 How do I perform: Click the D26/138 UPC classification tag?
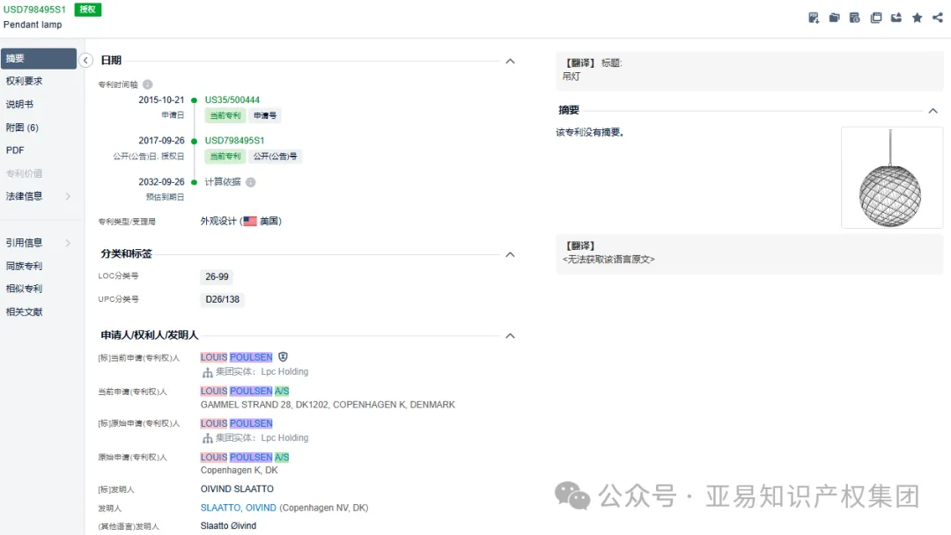222,299
